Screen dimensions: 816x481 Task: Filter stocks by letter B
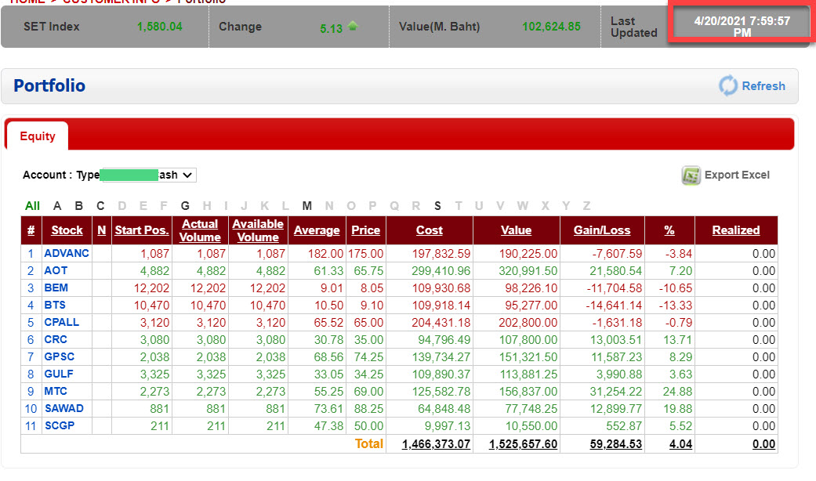pyautogui.click(x=78, y=206)
